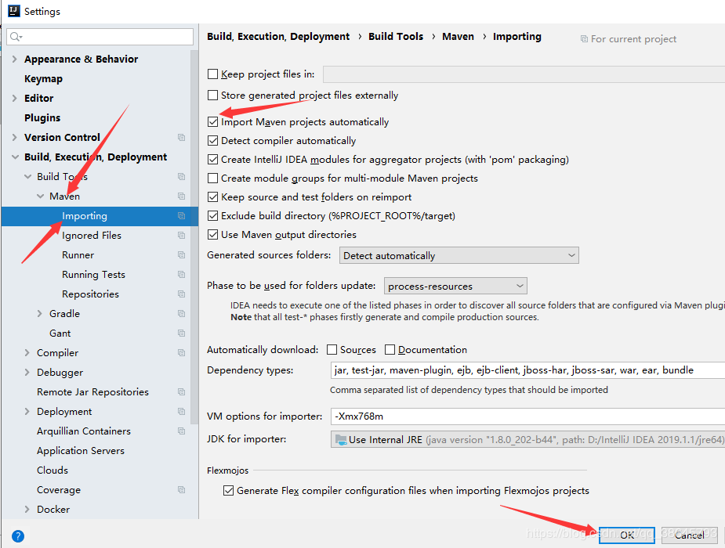
Task: Click project-level icon beside Repositories
Action: coord(181,294)
